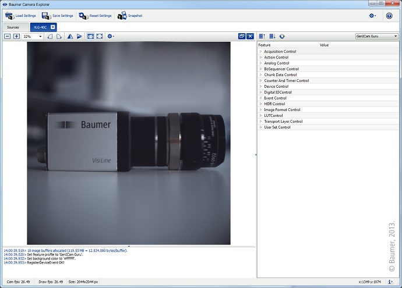This screenshot has width=402, height=288.
Task: Open image view gear options dropdown
Action: click(x=111, y=36)
